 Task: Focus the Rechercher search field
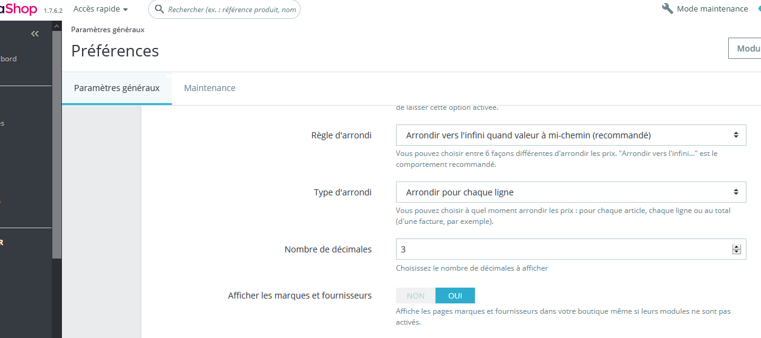click(x=224, y=9)
